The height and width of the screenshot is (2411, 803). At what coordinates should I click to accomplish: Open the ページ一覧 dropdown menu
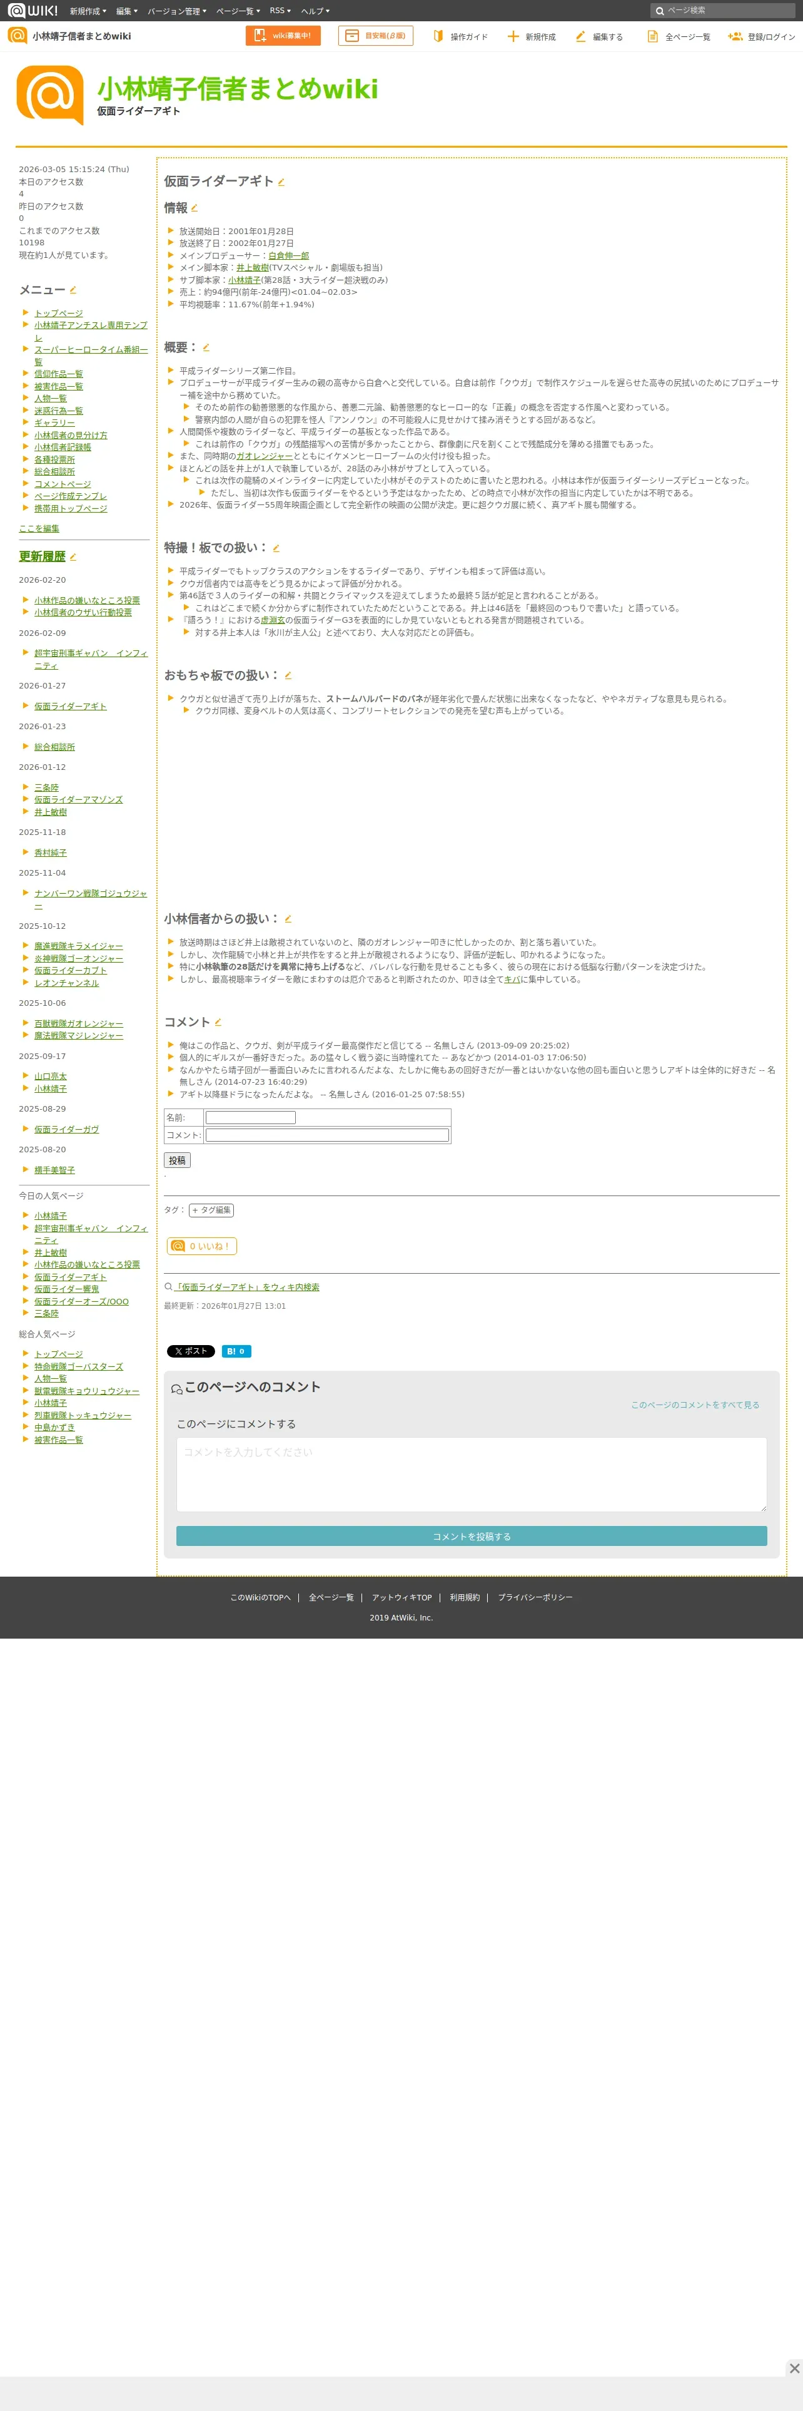pyautogui.click(x=238, y=11)
